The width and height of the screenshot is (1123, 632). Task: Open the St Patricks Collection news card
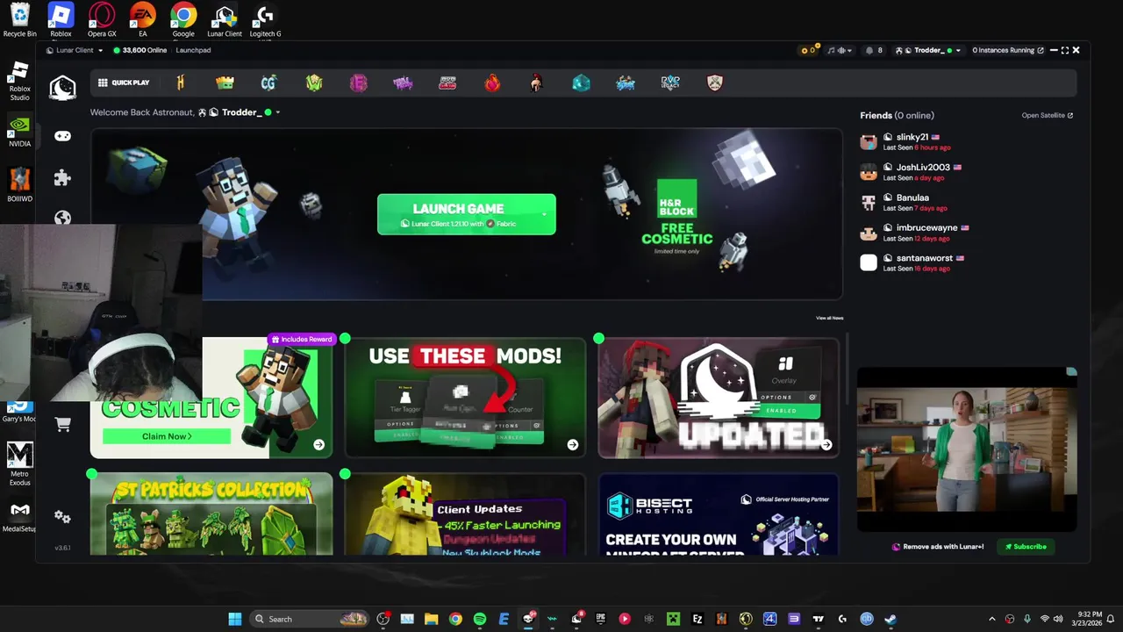(211, 514)
